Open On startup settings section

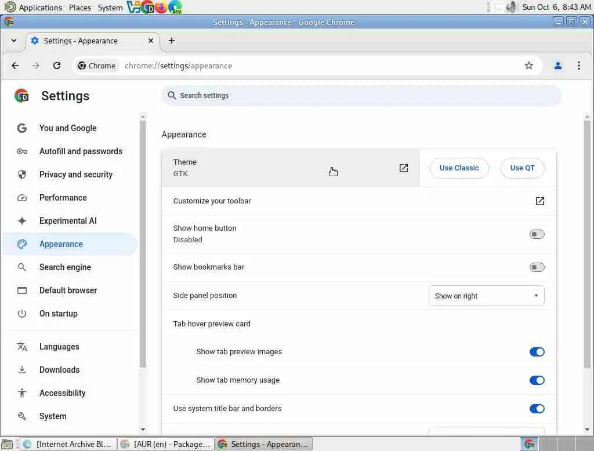tap(70, 314)
